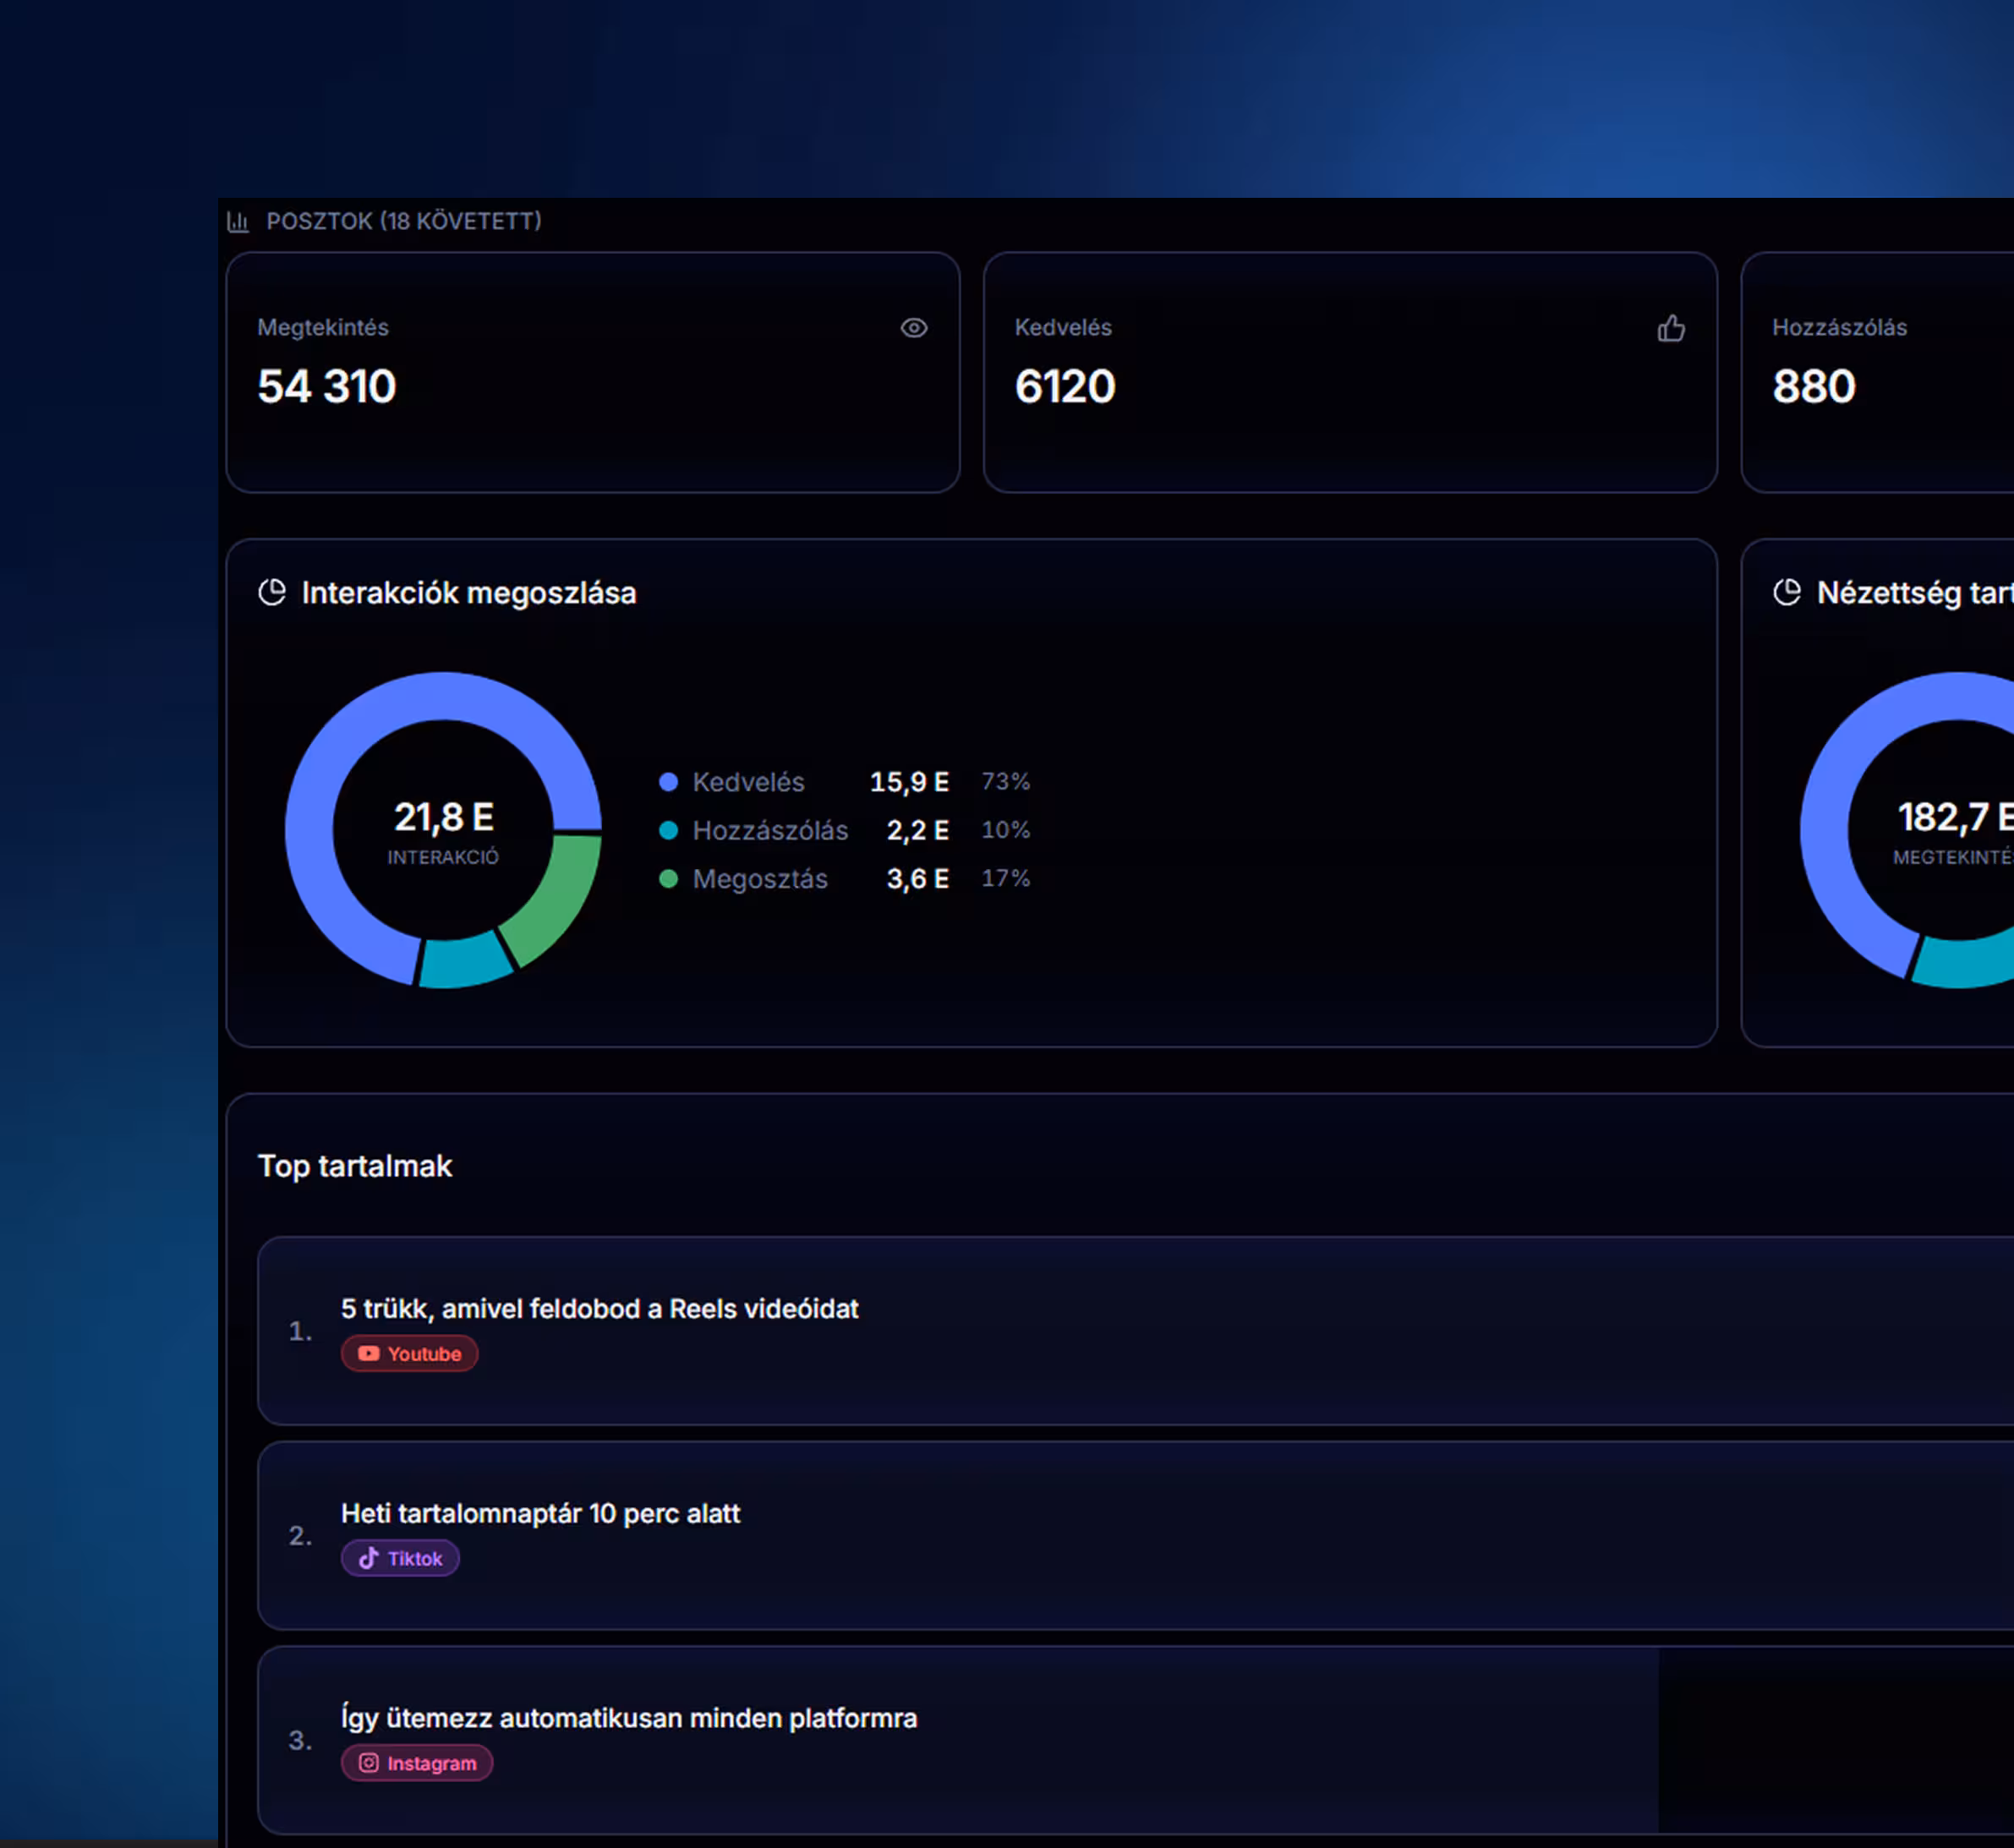Viewport: 2014px width, 1848px height.
Task: Click the '54 310' views number
Action: coord(327,386)
